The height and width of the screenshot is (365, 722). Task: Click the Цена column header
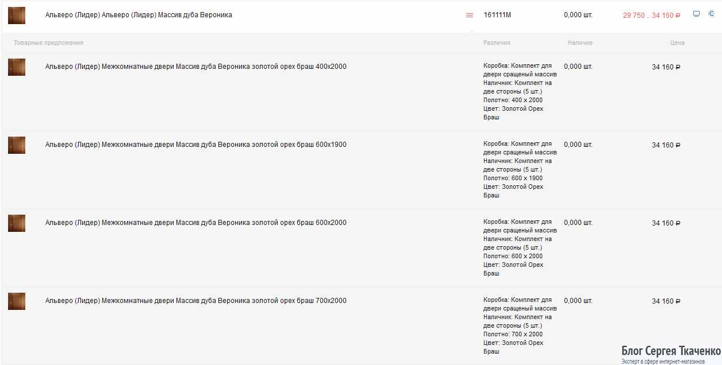(677, 43)
